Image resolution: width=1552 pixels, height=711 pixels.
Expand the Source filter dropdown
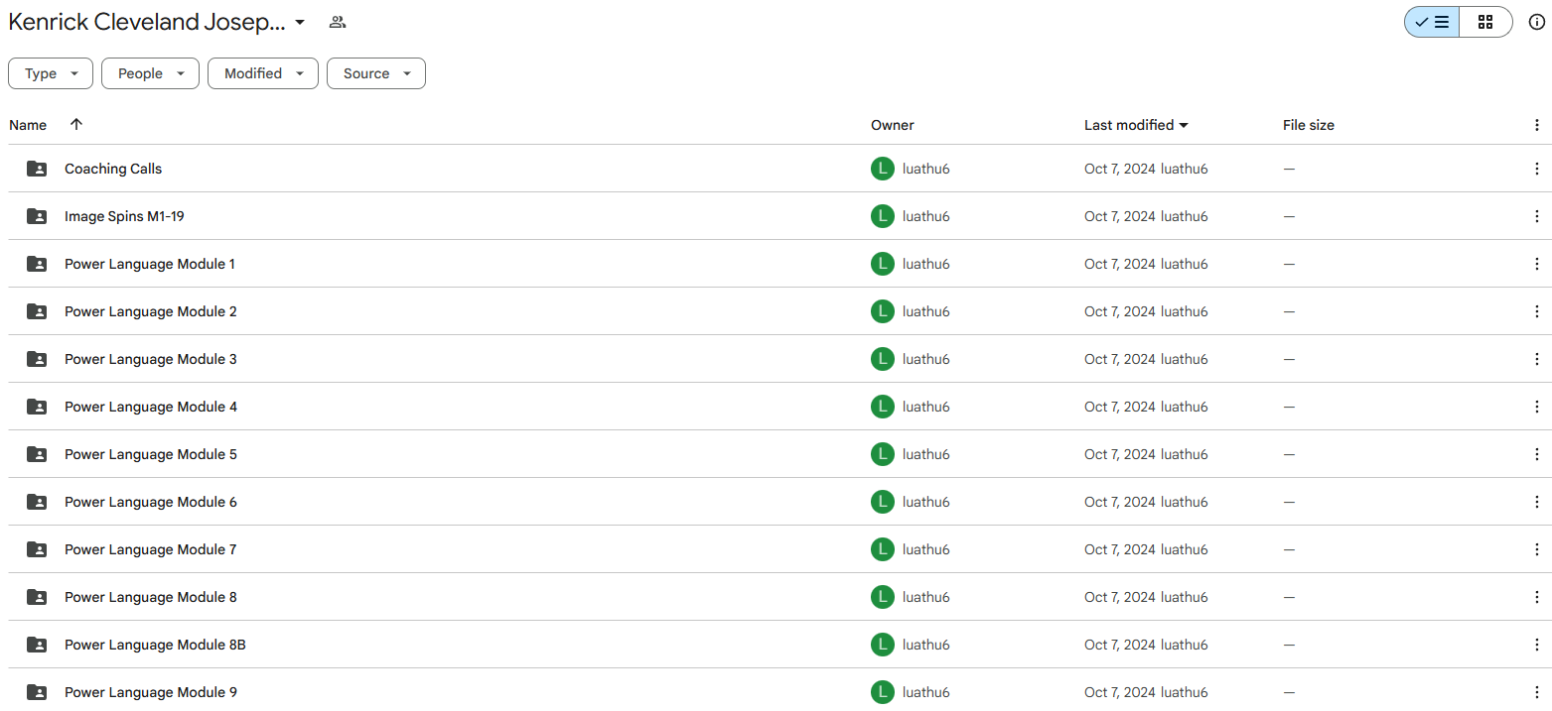375,73
